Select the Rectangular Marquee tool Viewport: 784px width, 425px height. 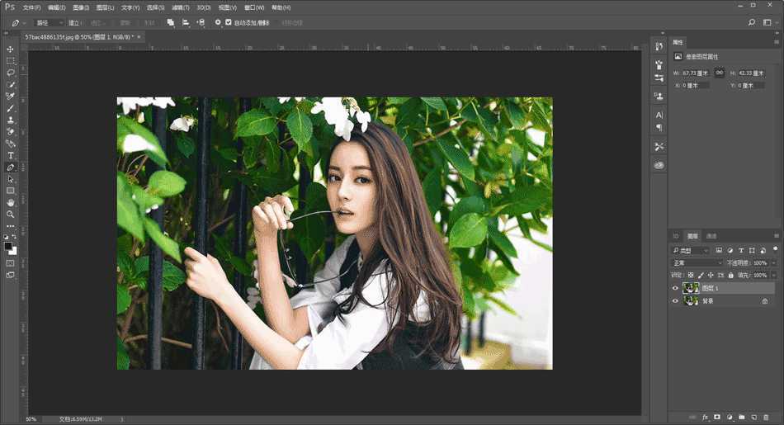click(11, 61)
